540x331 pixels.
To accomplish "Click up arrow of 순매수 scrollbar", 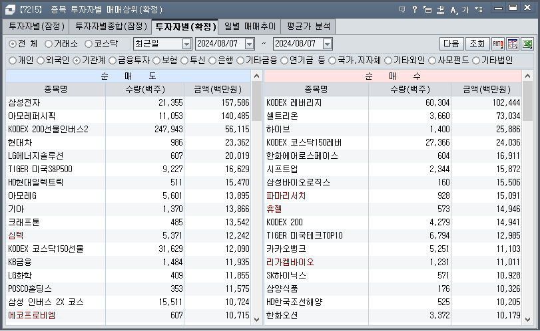I will pos(527,76).
